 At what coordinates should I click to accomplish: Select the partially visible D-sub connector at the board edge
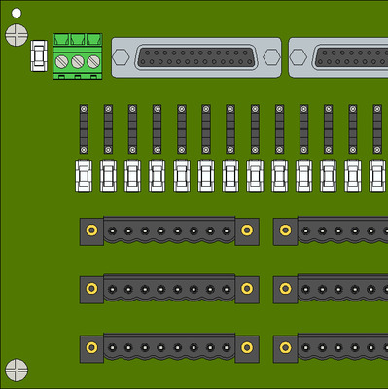pyautogui.click(x=338, y=57)
